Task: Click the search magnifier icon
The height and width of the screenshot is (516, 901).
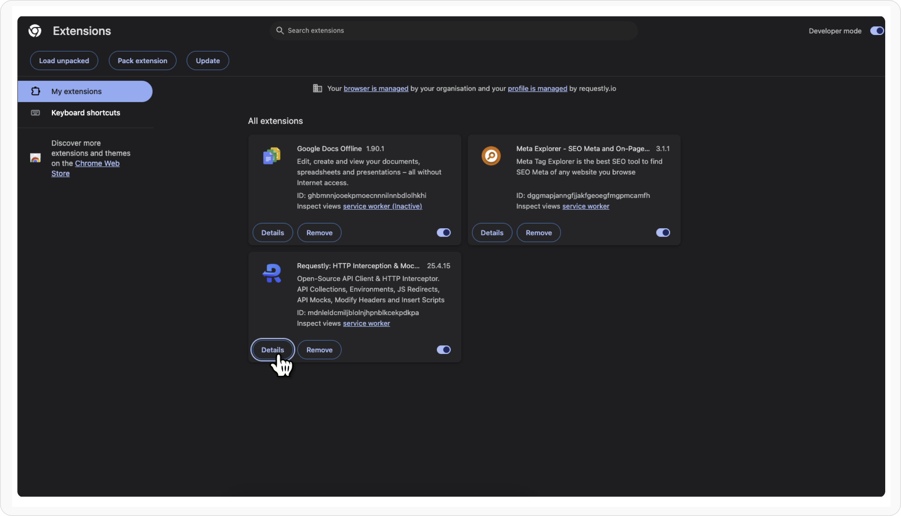Action: coord(280,30)
